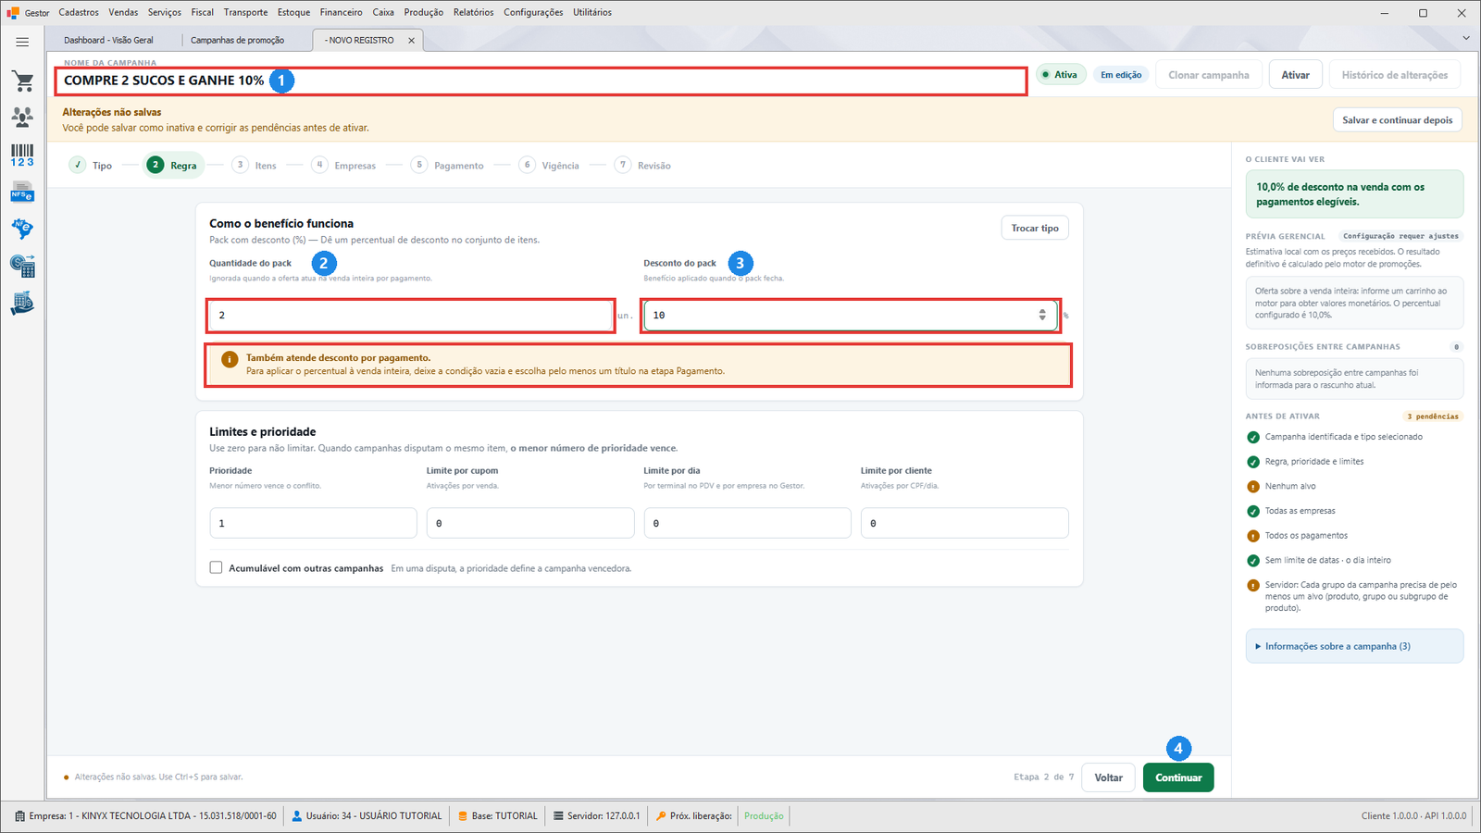This screenshot has height=833, width=1481.
Task: Go to step 5 Pagamento
Action: point(448,165)
